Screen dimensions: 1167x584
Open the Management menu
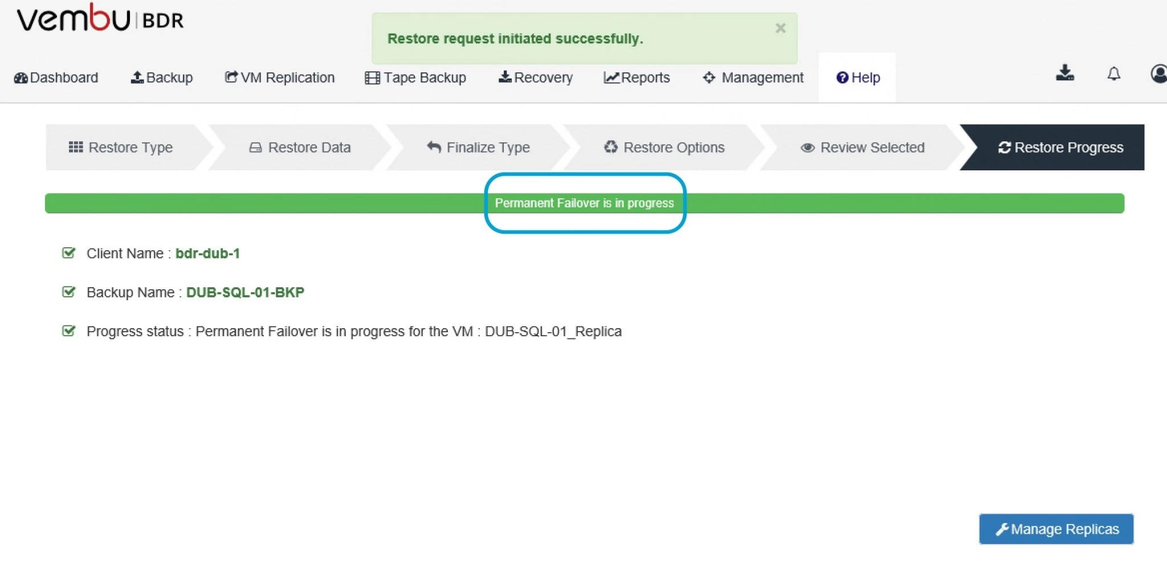pos(753,77)
